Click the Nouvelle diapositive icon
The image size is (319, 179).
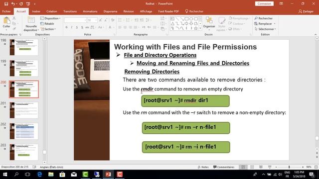31,20
